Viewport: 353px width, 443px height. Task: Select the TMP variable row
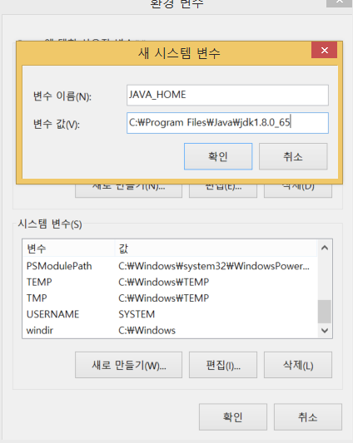(170, 298)
